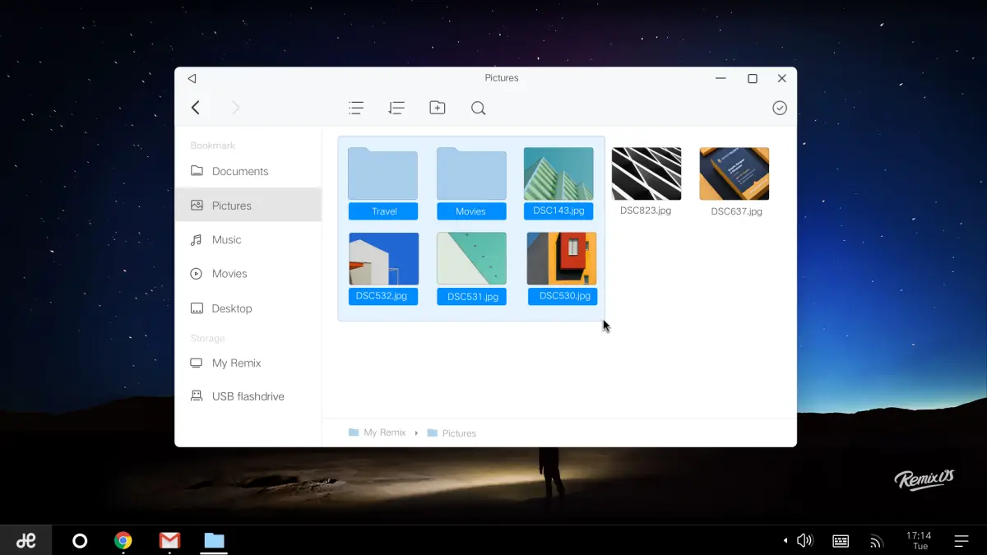Switch to list view icon
987x555 pixels.
pyautogui.click(x=356, y=108)
